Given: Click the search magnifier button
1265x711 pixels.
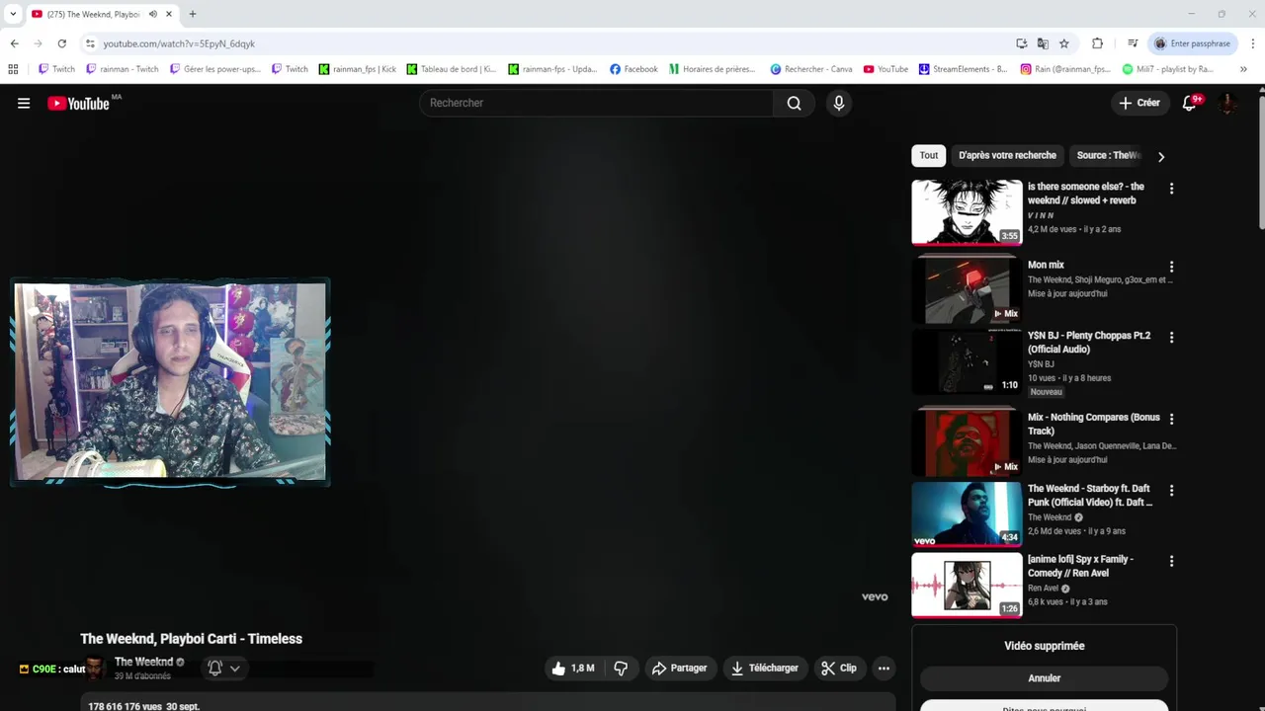Looking at the screenshot, I should [794, 103].
